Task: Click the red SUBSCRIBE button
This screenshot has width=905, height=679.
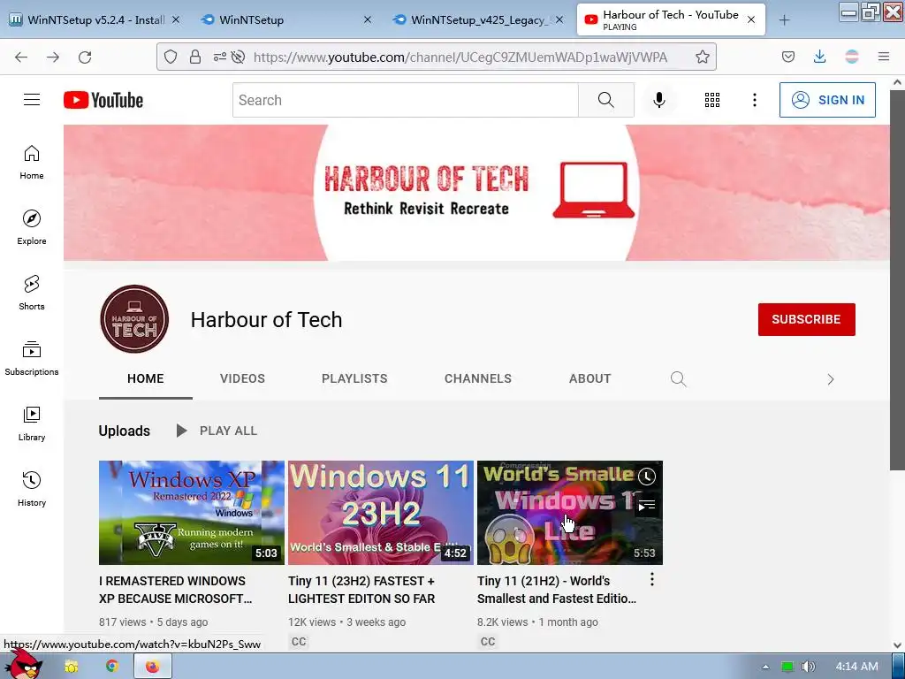Action: (x=806, y=319)
